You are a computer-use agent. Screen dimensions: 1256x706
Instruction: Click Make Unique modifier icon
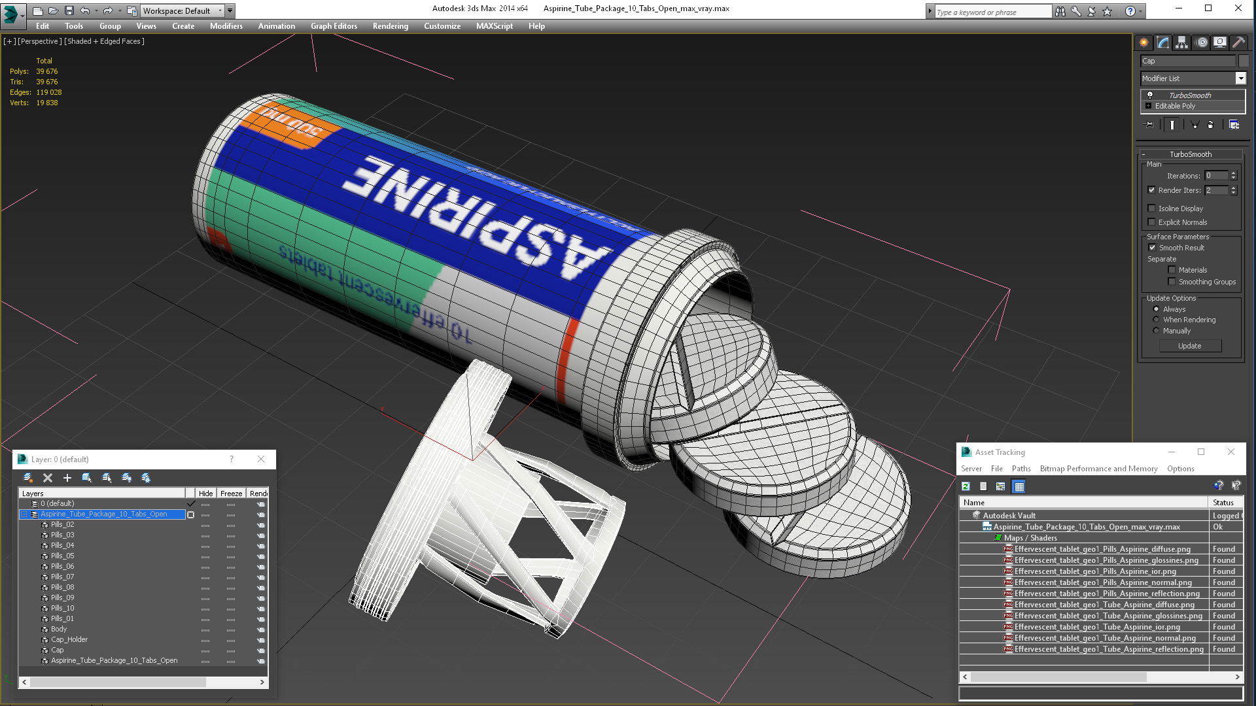[1195, 125]
